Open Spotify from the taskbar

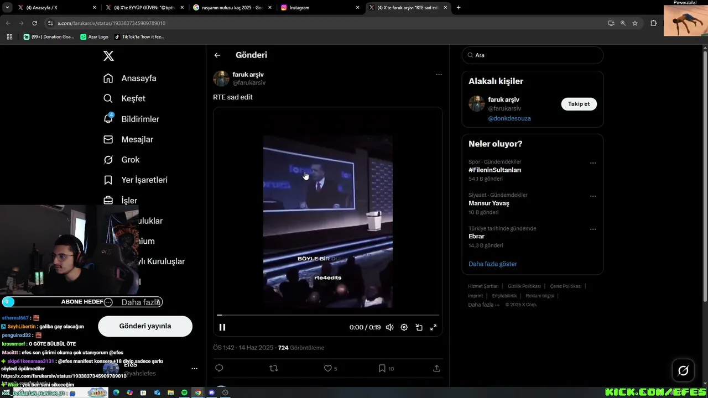tap(184, 392)
